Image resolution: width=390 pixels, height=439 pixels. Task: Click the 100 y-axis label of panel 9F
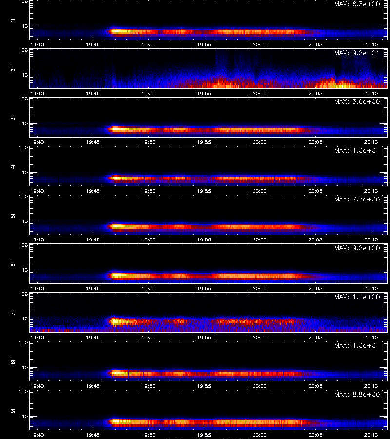tap(23, 391)
